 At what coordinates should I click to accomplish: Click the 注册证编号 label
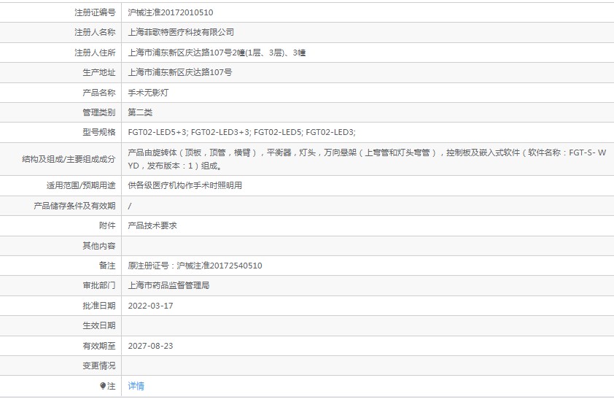click(95, 12)
